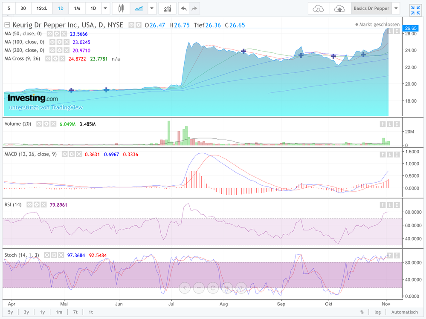
Task: Remove MACD indicator with its X icon
Action: click(x=79, y=154)
